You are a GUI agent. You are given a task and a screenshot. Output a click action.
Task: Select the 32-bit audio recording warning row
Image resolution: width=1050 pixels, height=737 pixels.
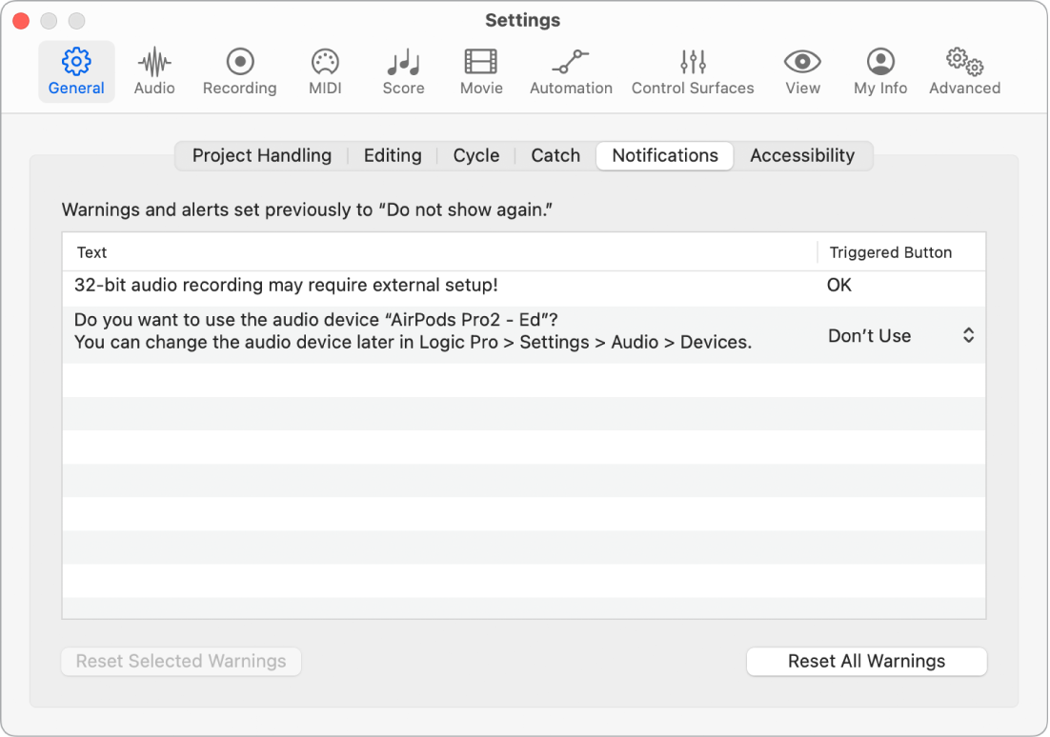click(x=524, y=289)
